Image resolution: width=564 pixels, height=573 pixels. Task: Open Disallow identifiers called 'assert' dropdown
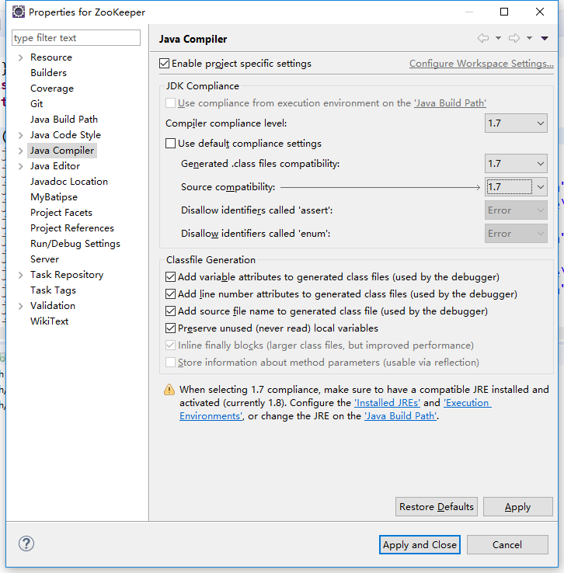516,210
